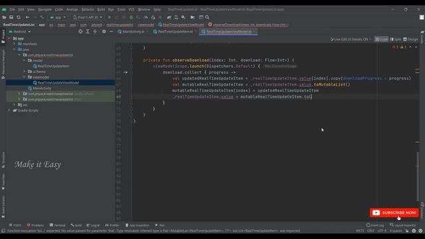Viewport: 425px width, 239px height.
Task: Go to the next highlighted error arrow
Action: tap(416, 47)
